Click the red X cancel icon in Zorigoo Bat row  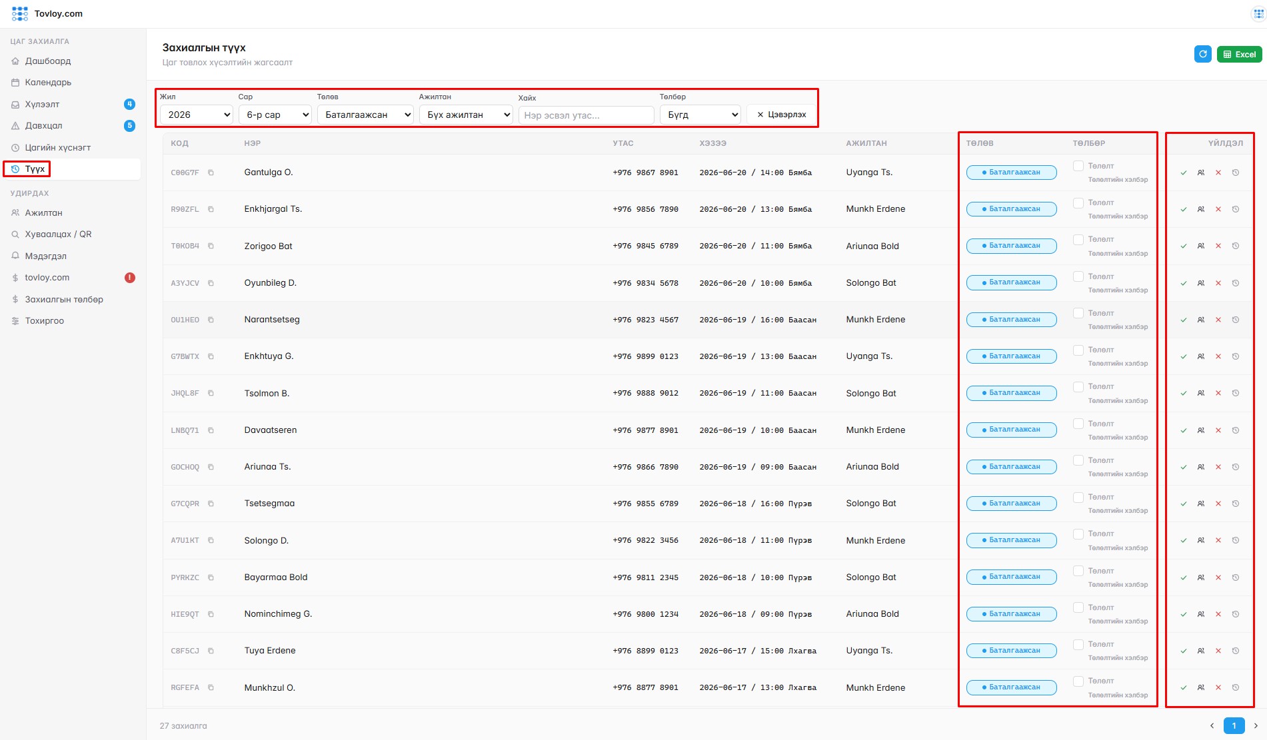pos(1218,246)
